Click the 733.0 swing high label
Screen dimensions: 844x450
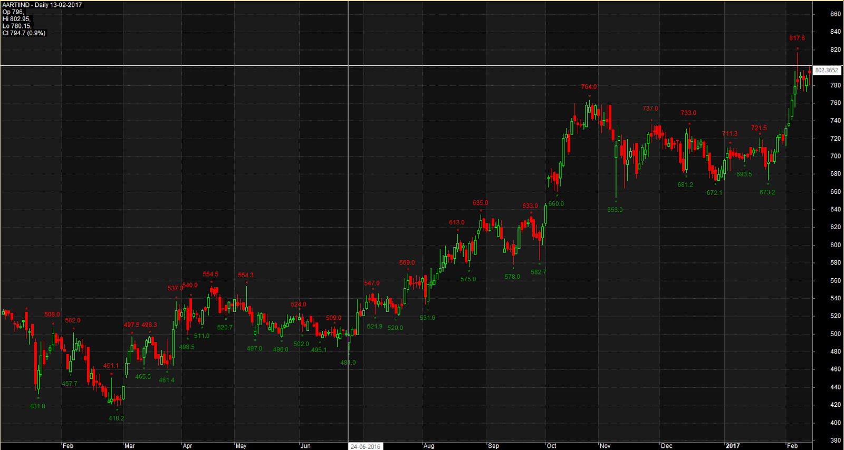pos(688,113)
